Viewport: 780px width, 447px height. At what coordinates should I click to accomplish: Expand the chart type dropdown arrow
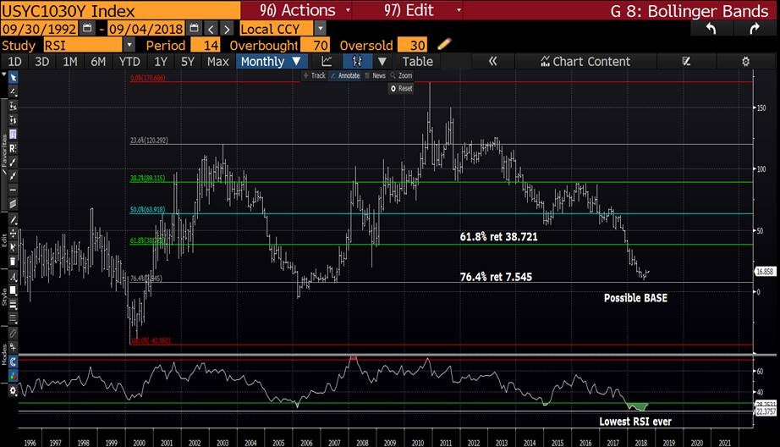click(x=382, y=61)
